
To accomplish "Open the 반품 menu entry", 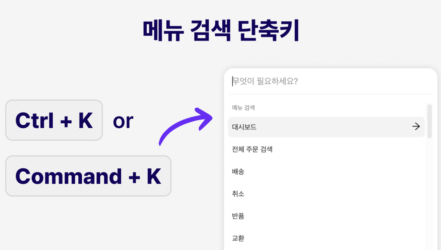I will 326,216.
